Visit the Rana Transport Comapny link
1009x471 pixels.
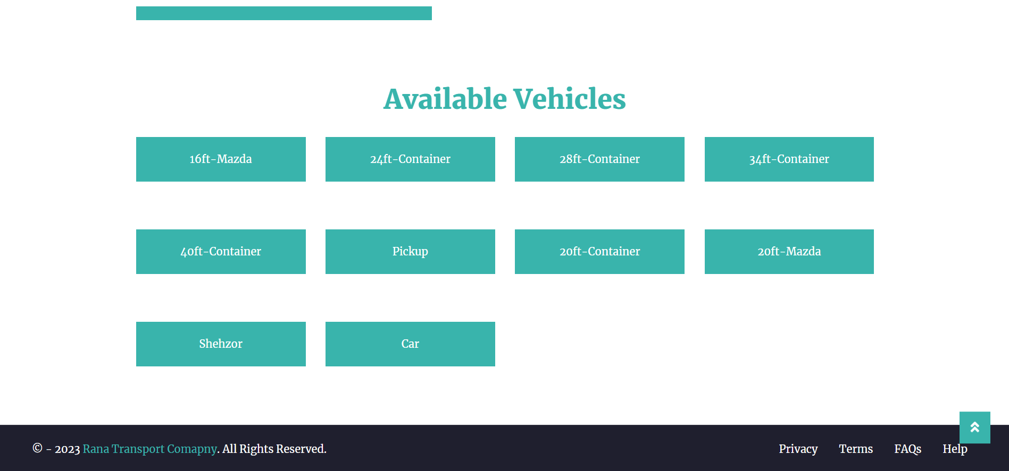[x=149, y=449]
